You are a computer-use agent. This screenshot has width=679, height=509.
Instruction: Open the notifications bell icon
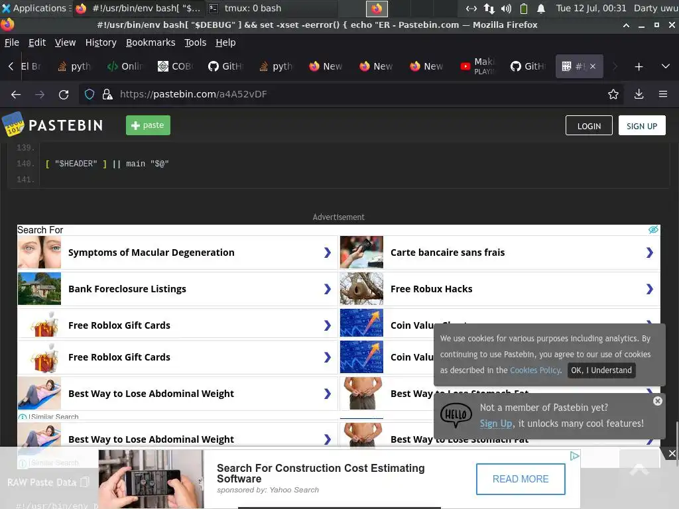pyautogui.click(x=541, y=8)
